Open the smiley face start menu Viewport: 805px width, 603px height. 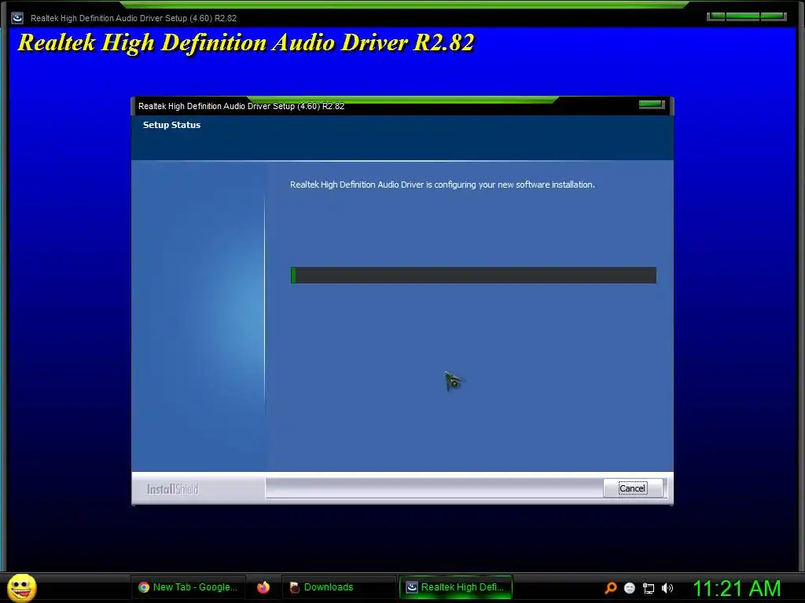pyautogui.click(x=21, y=587)
